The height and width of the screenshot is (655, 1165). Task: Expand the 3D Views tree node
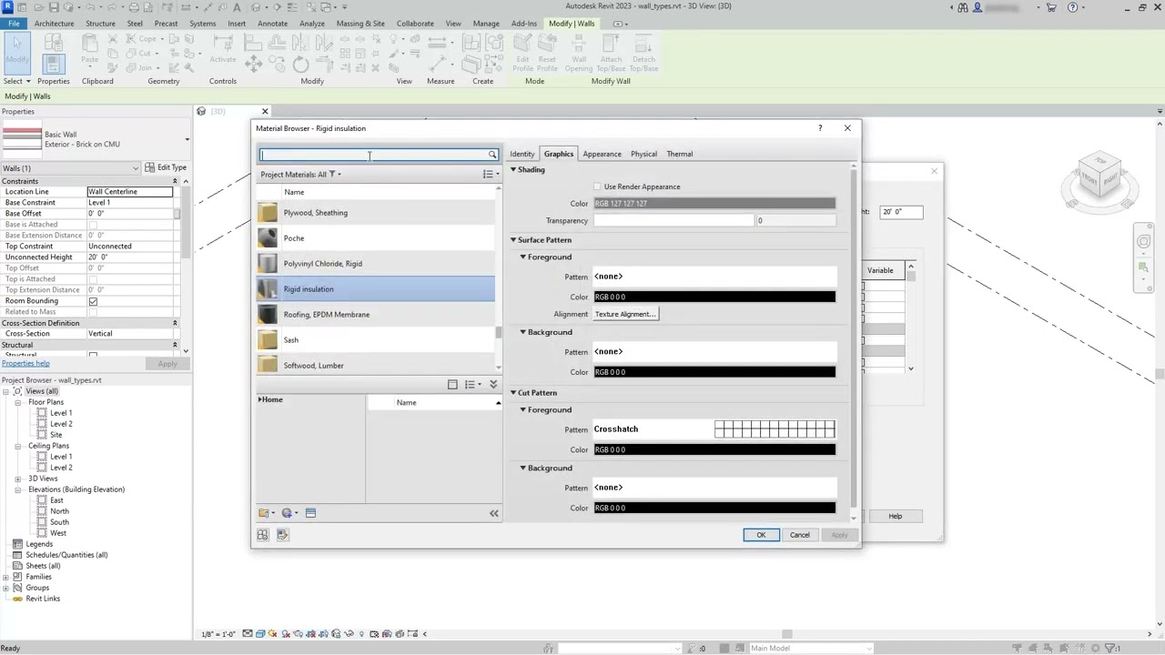pos(17,479)
